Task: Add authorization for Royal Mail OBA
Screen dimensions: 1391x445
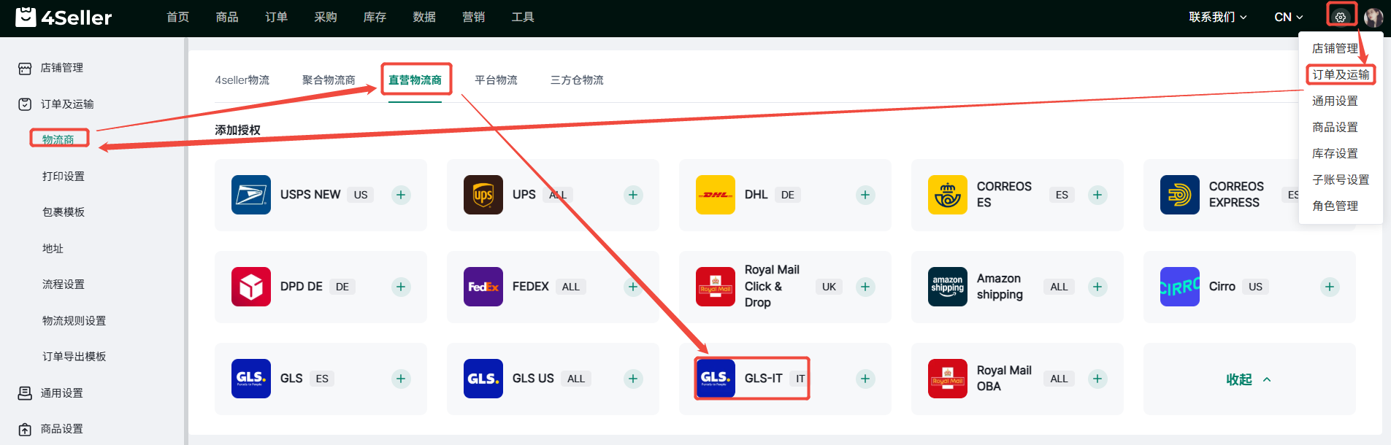Action: 1097,379
